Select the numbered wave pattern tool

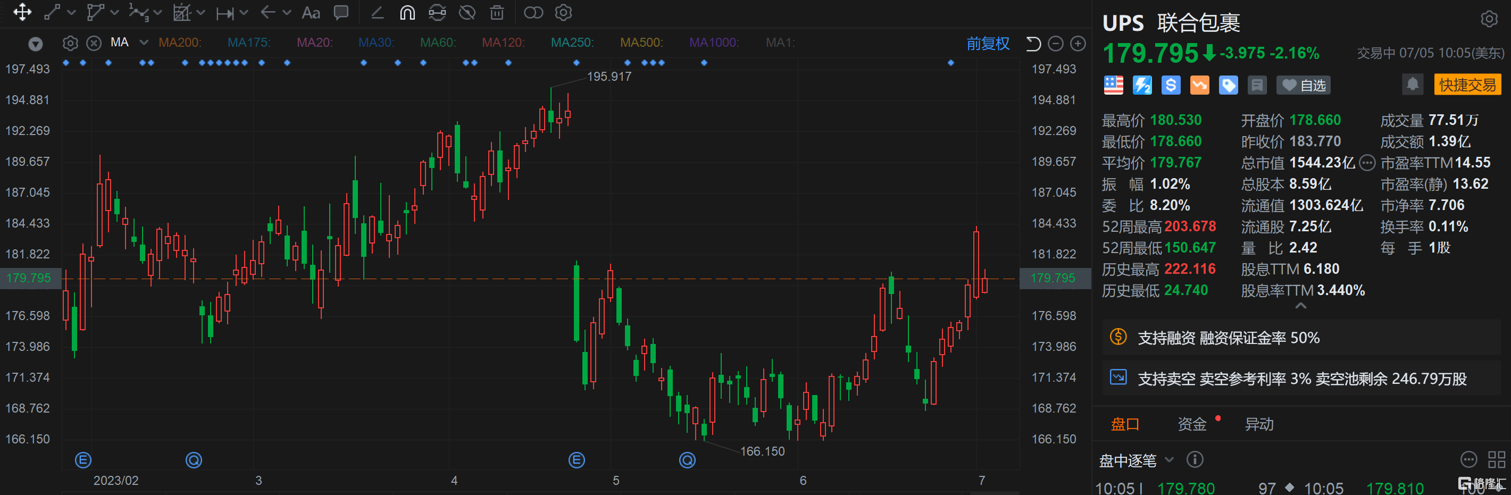click(x=138, y=12)
